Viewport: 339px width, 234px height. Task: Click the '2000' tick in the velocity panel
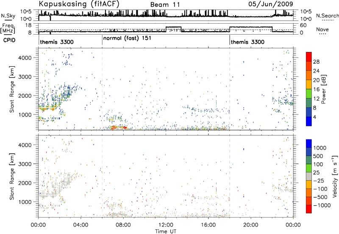pyautogui.click(x=25, y=183)
